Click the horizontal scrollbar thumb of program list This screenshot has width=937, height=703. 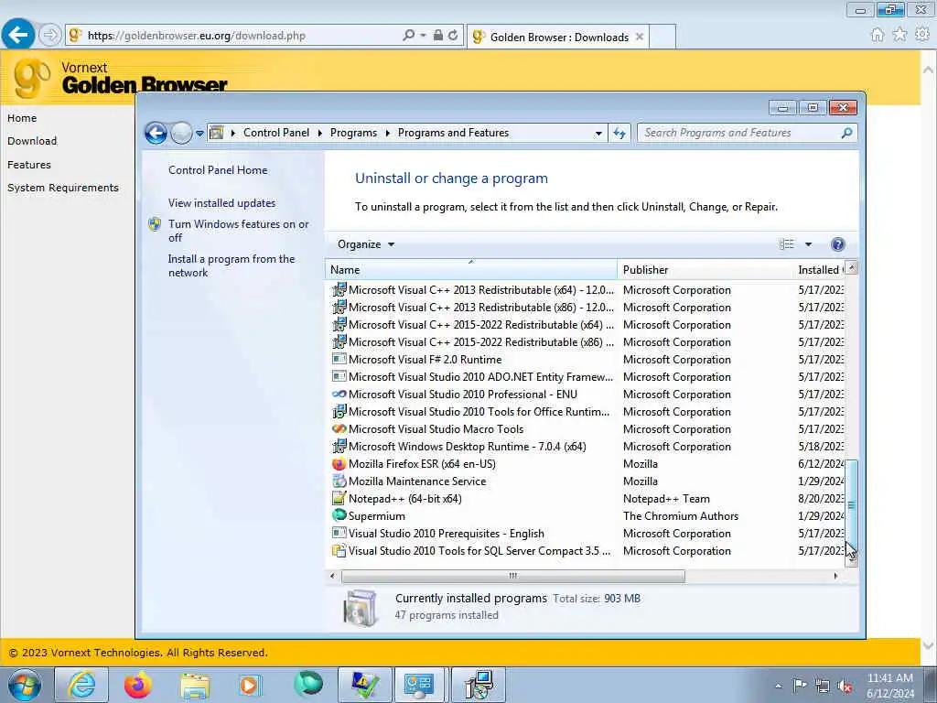click(512, 577)
